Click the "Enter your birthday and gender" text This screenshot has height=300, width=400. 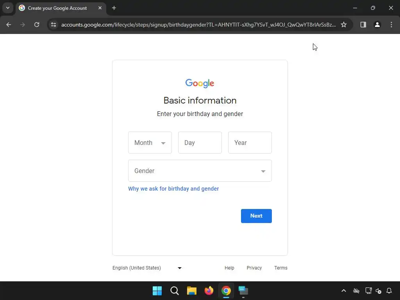point(200,114)
